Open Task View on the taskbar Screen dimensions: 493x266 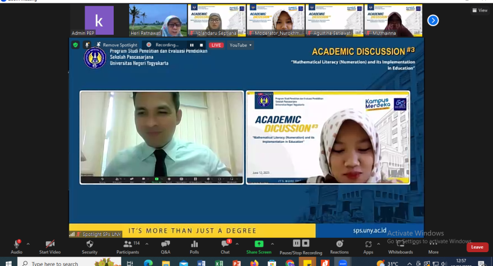[x=130, y=263]
